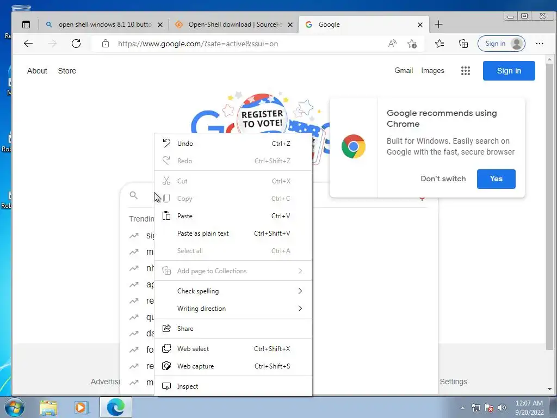Image resolution: width=557 pixels, height=418 pixels.
Task: Click the Google tab title
Action: [x=329, y=24]
